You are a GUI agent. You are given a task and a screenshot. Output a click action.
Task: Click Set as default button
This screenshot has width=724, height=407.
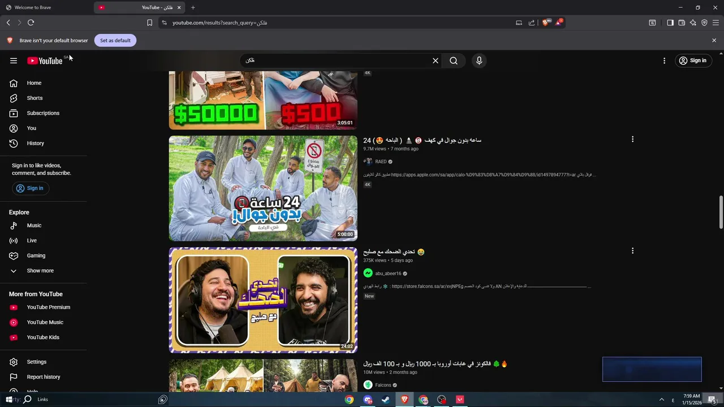click(115, 40)
